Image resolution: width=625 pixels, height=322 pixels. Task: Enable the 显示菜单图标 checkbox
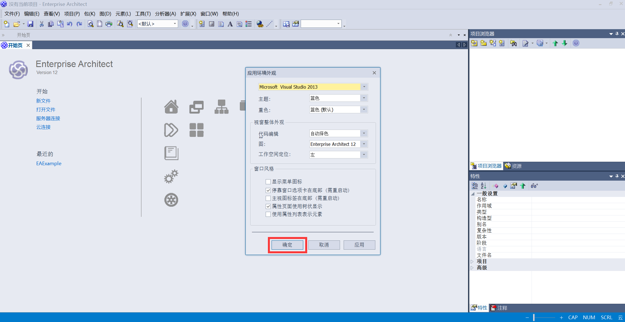click(x=268, y=182)
